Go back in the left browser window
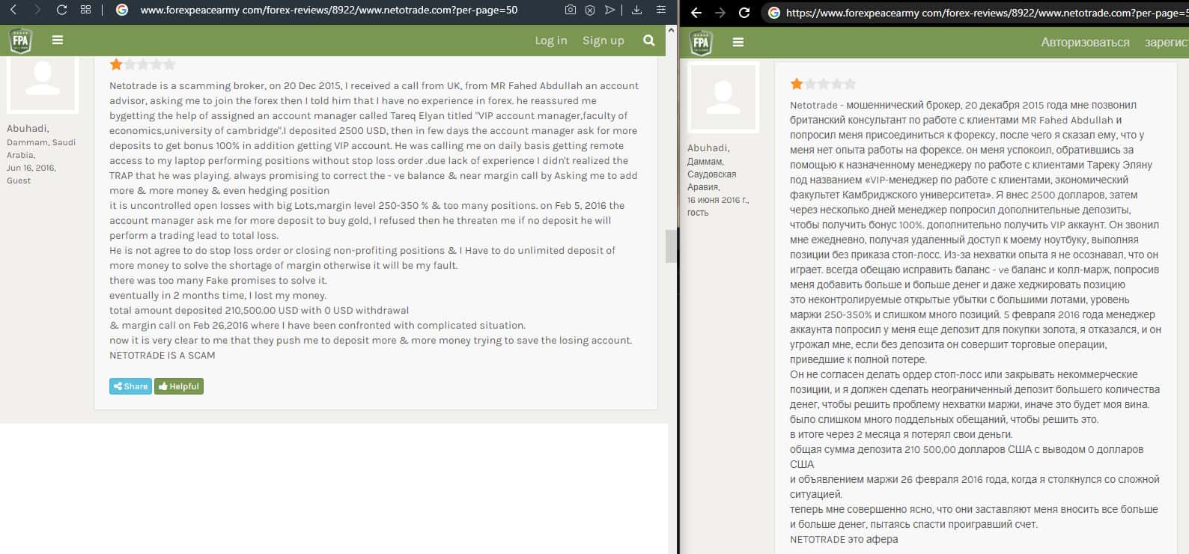Viewport: 1189px width, 554px height. (13, 10)
